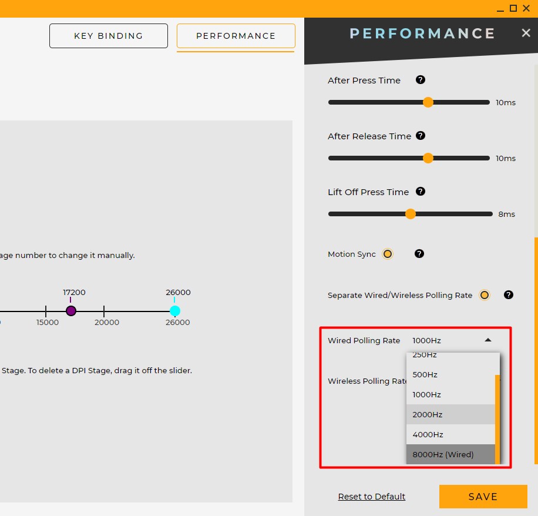
Task: Toggle Separate Wired/Wireless Polling Rate
Action: [x=484, y=295]
